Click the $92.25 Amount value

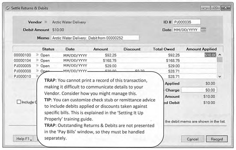[x=111, y=55]
